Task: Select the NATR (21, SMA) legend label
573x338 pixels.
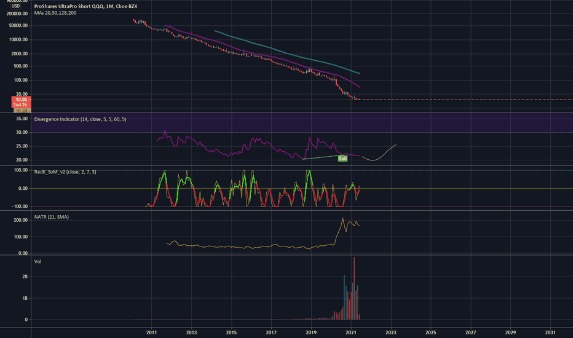Action: [51, 217]
